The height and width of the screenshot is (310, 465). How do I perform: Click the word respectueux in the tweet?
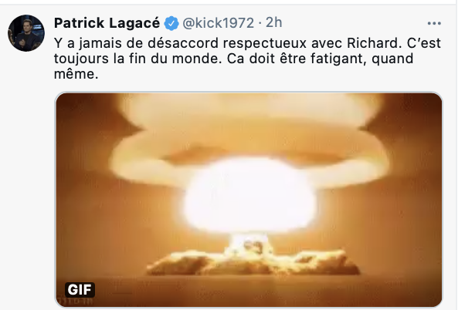[x=265, y=44]
